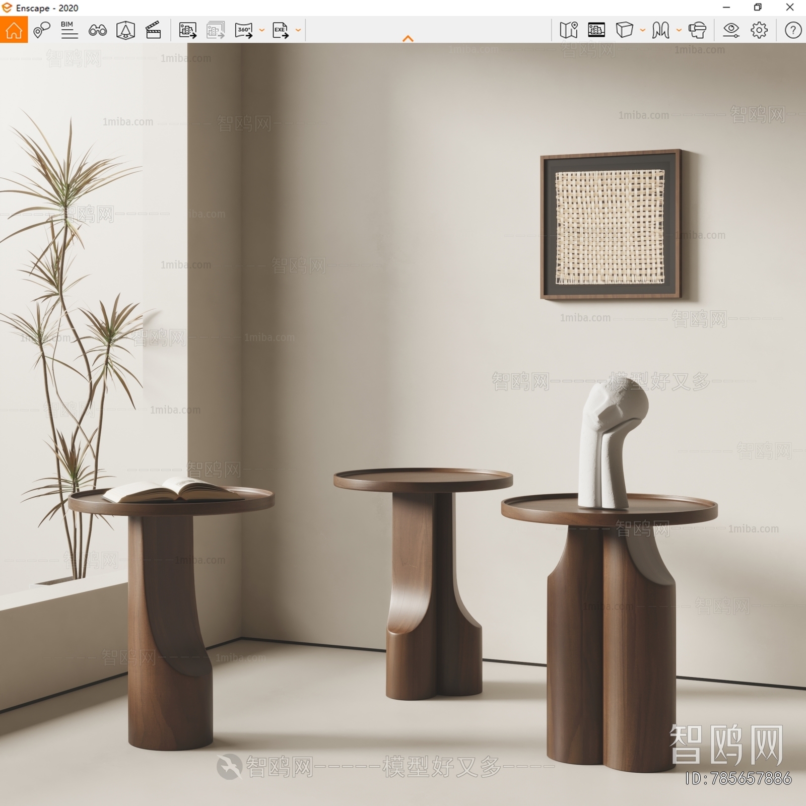
Task: Open the 360° panorama dropdown arrow
Action: [x=261, y=31]
